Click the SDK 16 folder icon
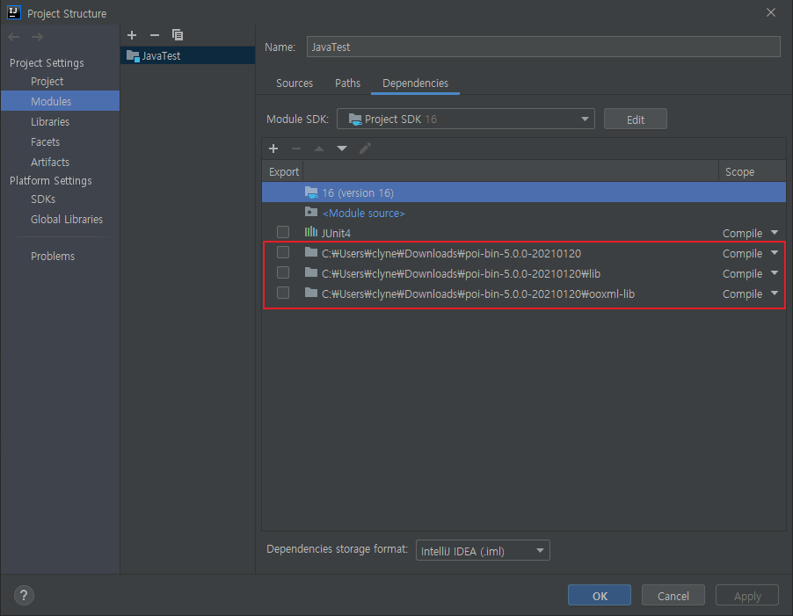793x616 pixels. pos(311,192)
